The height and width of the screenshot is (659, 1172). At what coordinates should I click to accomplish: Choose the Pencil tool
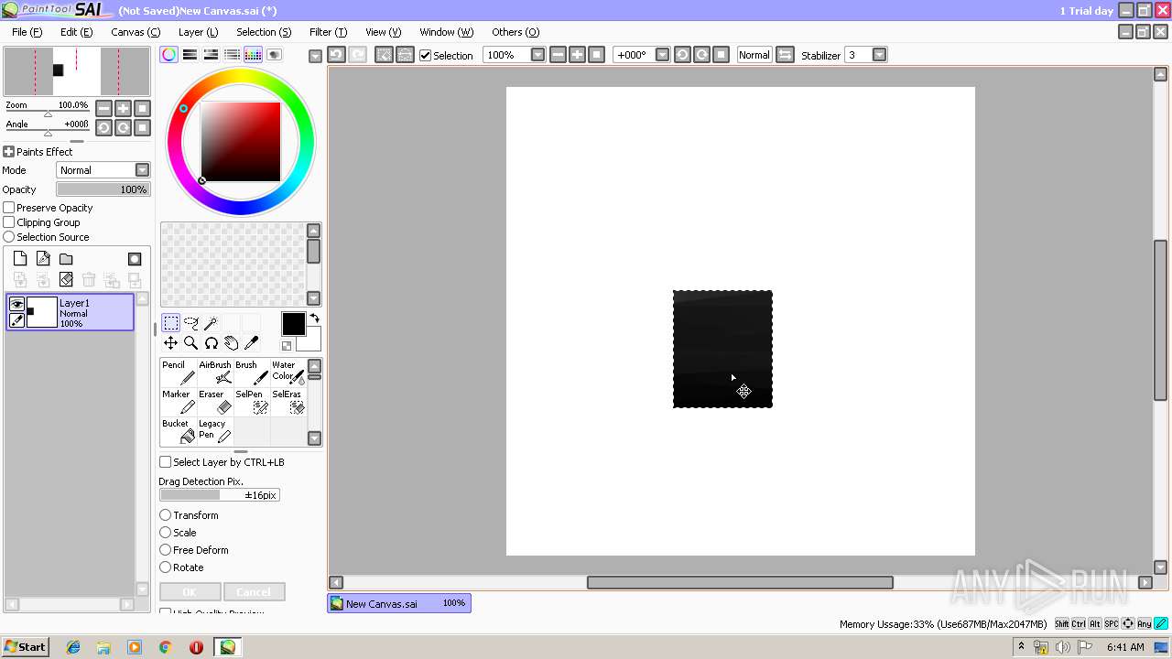(179, 373)
